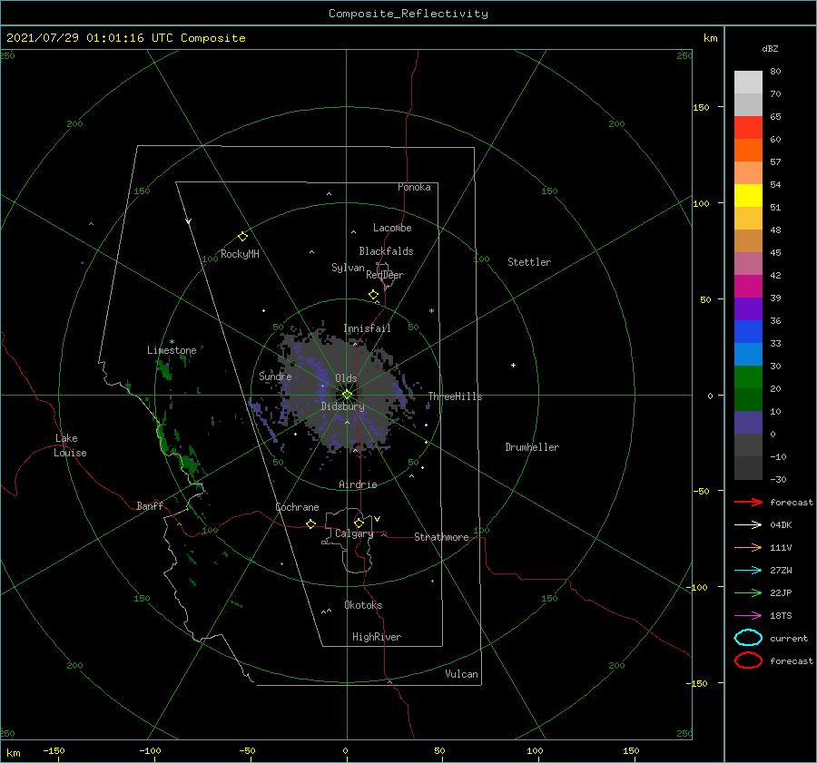
Task: Click the Sylvan label
Action: 348,268
